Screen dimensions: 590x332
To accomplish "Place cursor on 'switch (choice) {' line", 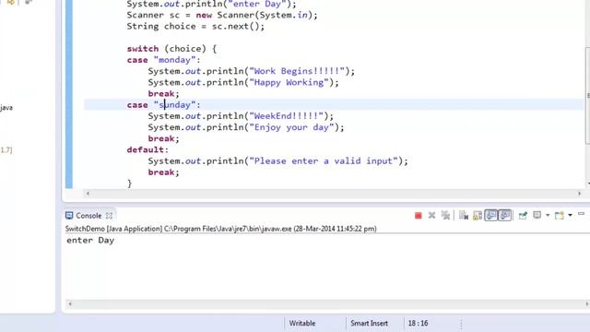I will click(x=171, y=49).
